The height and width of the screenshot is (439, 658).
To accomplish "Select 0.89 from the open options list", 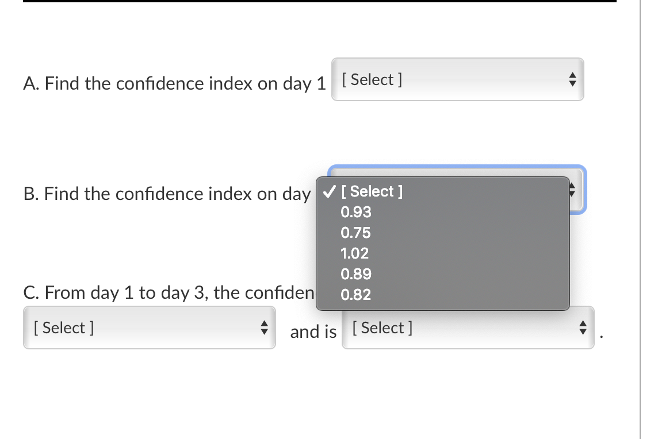I will tap(355, 274).
